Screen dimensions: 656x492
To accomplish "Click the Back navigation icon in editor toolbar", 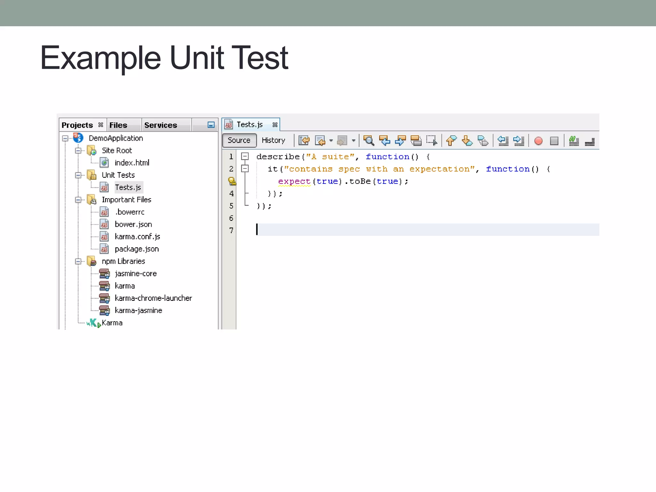I will pyautogui.click(x=320, y=141).
